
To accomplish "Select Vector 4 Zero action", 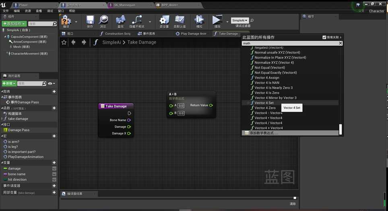I will (265, 108).
